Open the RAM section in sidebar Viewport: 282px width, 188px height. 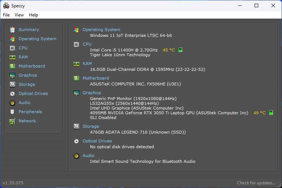(23, 57)
